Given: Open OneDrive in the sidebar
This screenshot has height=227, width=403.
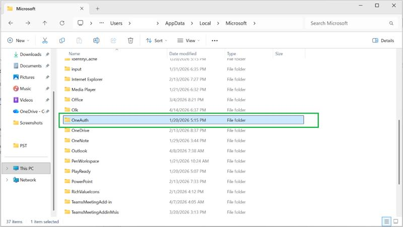Looking at the screenshot, I should coord(31,111).
